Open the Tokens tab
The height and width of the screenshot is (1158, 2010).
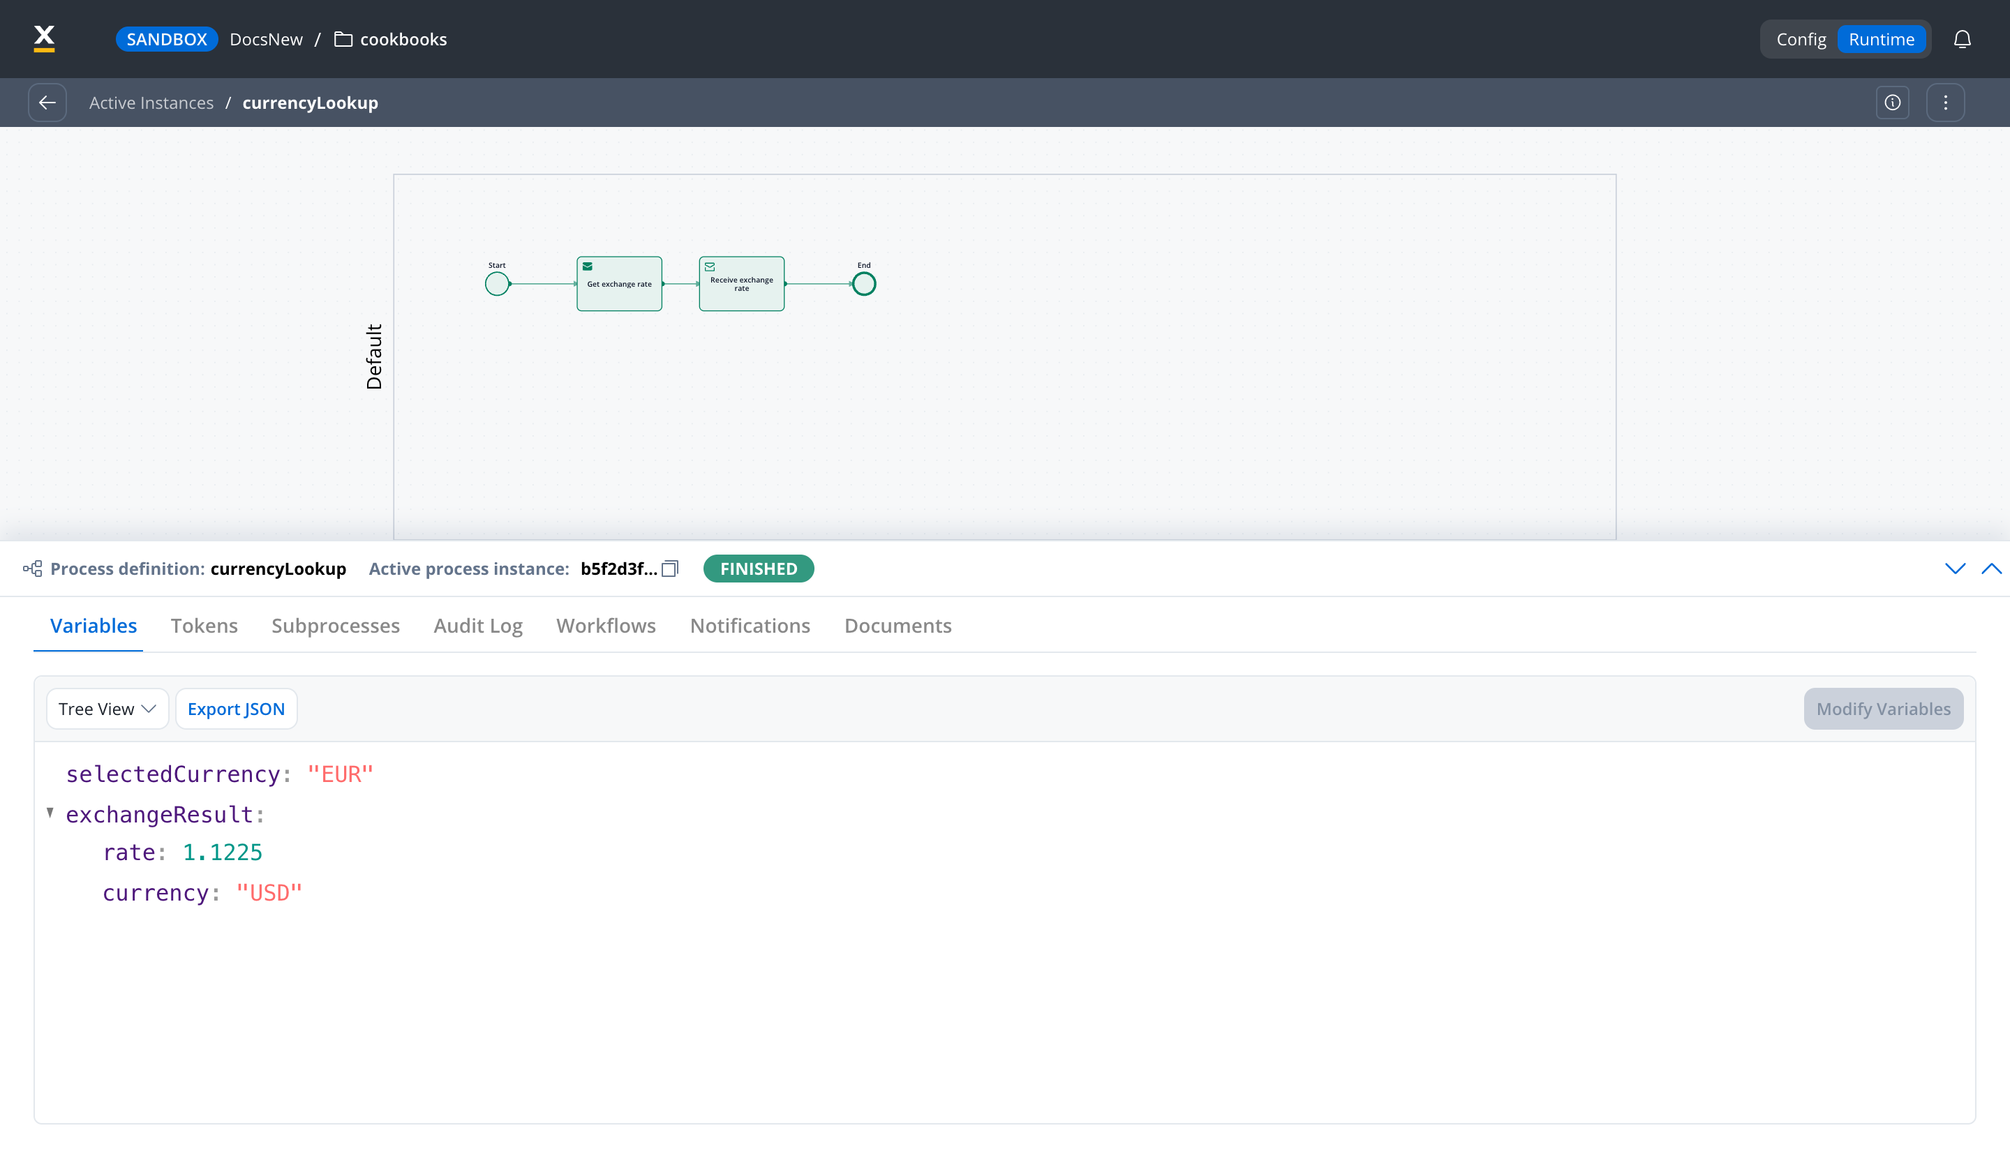[204, 626]
